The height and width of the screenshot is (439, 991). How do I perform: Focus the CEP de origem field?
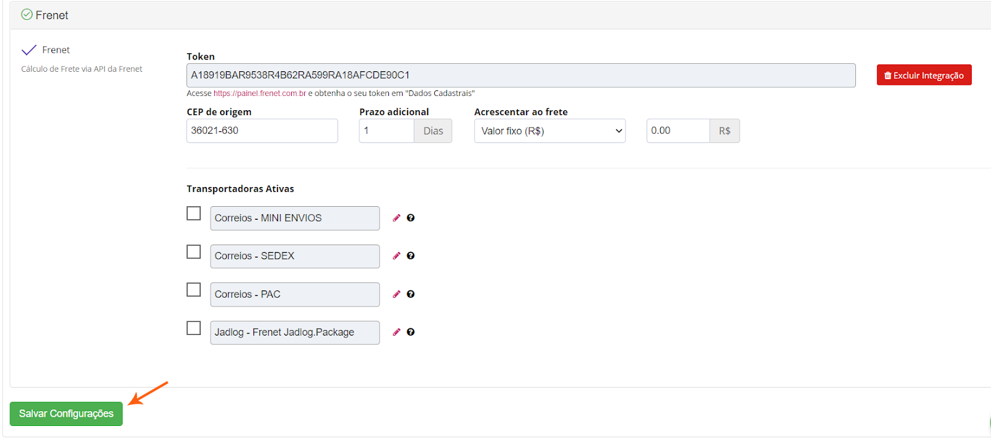point(262,131)
